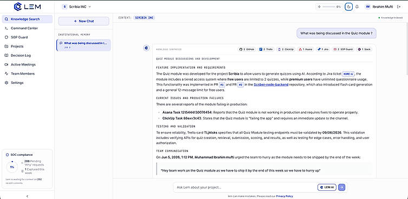Open the Decision Log
Screen dimensions: 408x199
click(x=27, y=55)
